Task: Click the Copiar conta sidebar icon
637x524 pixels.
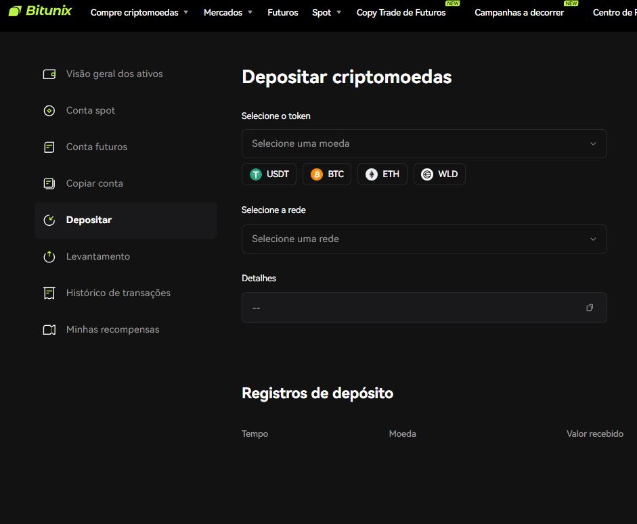Action: 49,184
